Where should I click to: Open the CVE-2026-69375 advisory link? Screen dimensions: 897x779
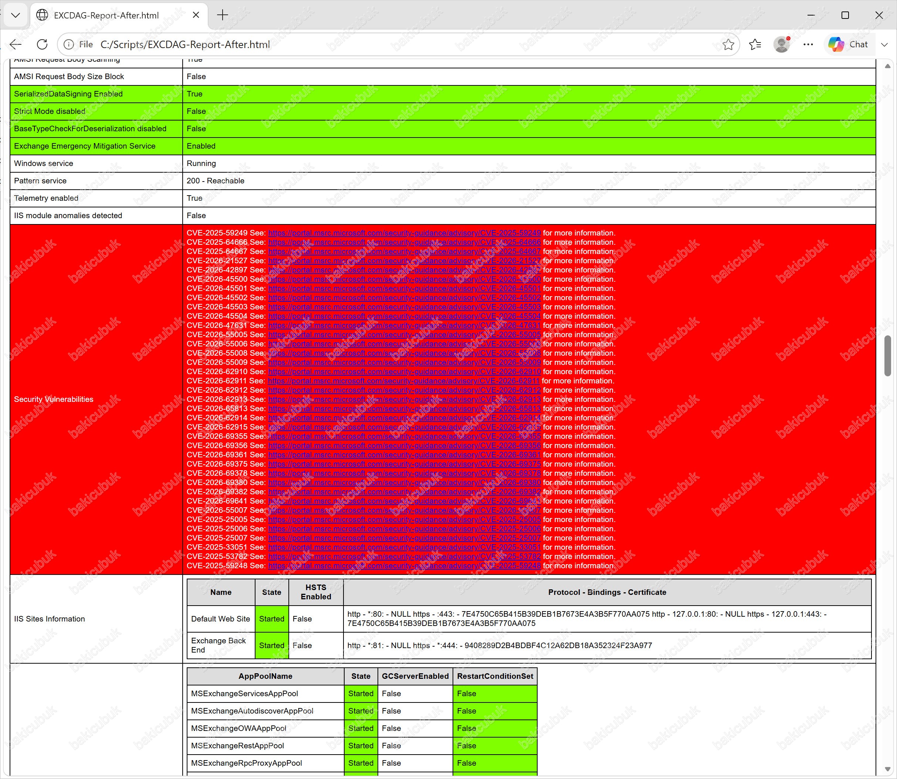click(405, 464)
